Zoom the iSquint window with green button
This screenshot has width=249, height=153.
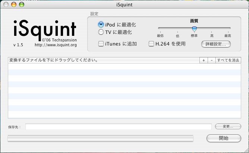click(x=22, y=4)
